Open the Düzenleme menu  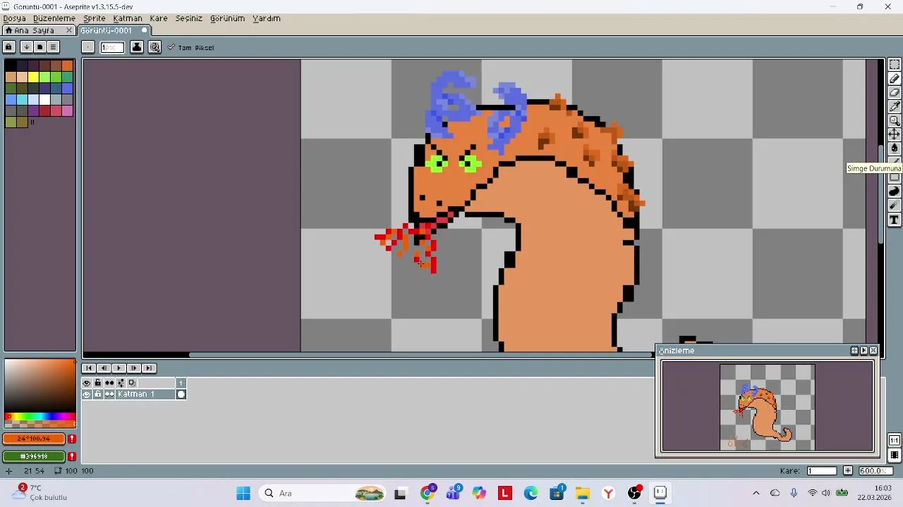tap(54, 18)
